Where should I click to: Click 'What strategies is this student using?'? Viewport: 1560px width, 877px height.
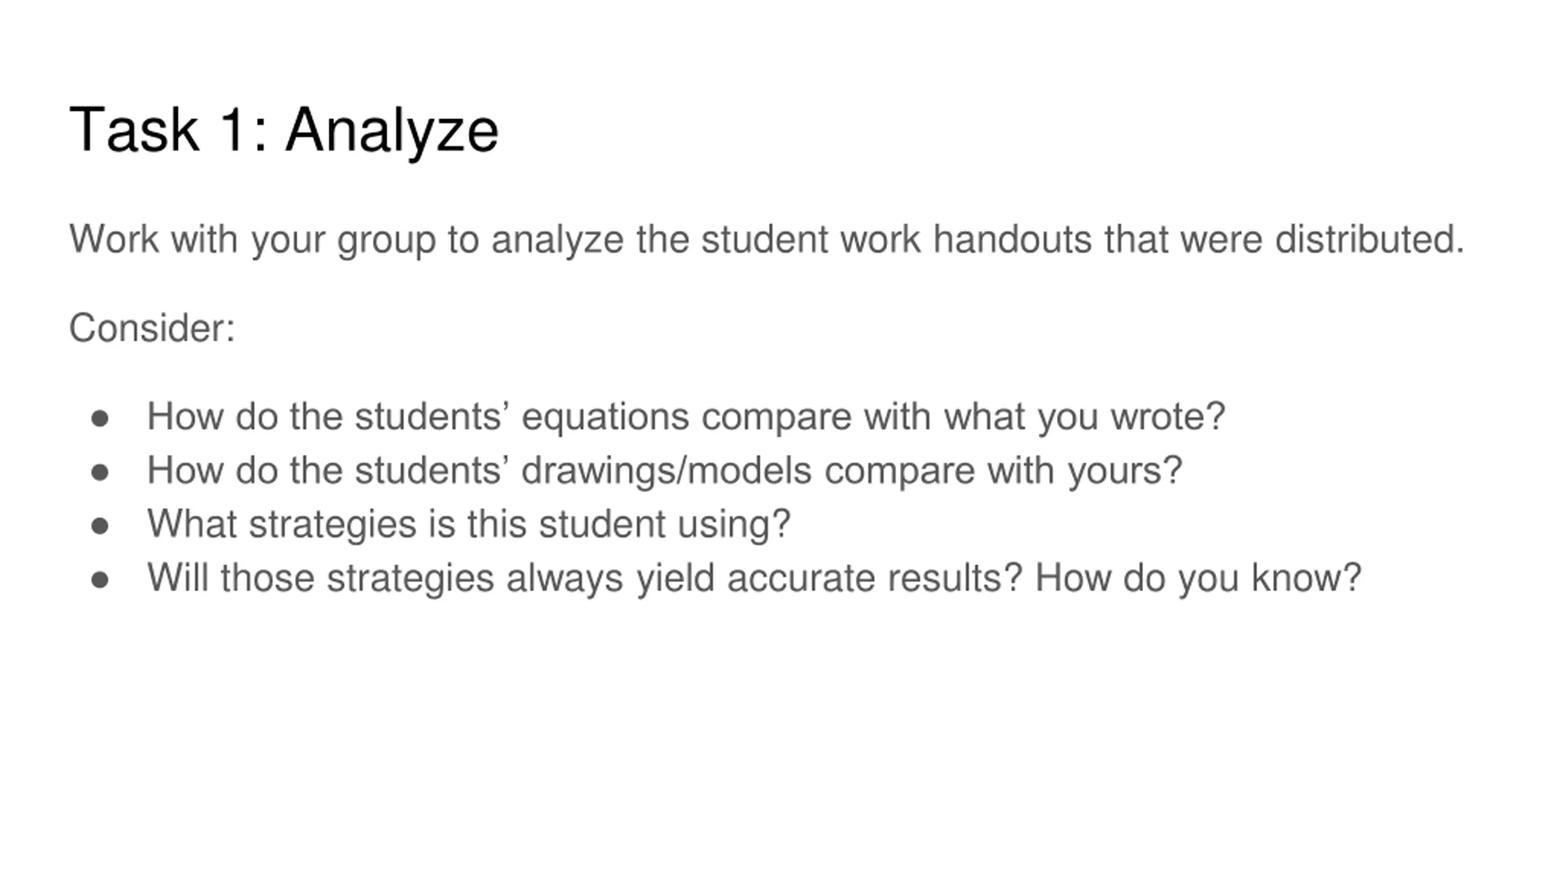click(469, 525)
